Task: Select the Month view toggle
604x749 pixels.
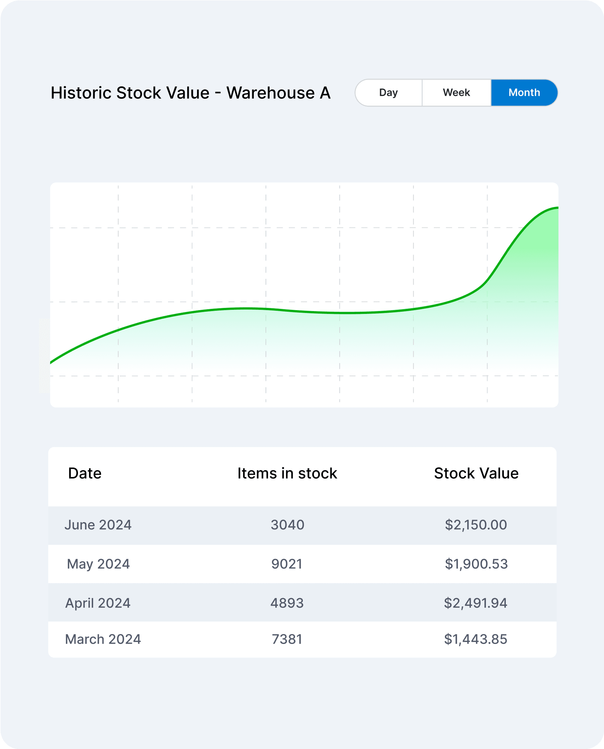Action: pos(524,92)
